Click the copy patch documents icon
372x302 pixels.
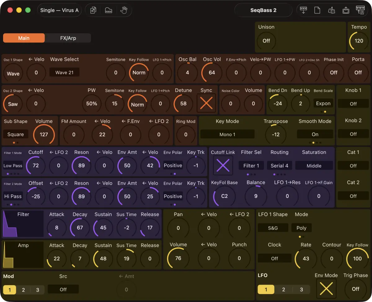pos(93,10)
